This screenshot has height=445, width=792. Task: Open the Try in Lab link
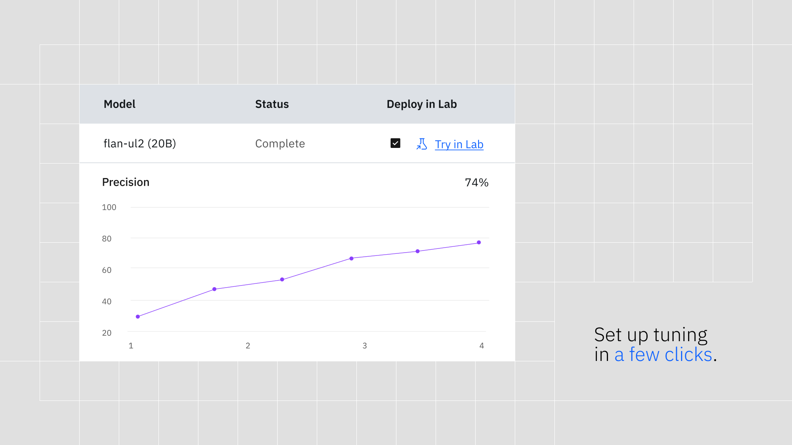pyautogui.click(x=459, y=144)
